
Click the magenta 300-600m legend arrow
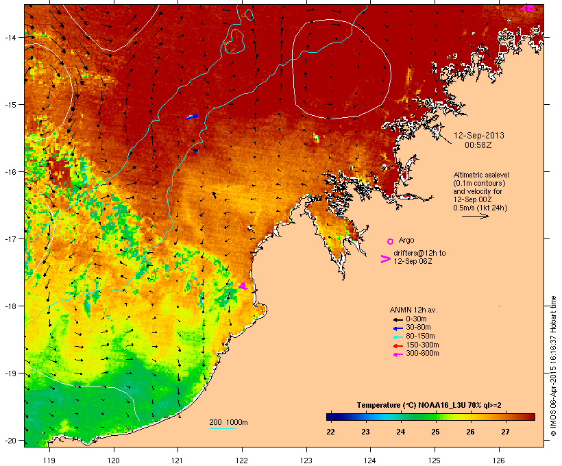398,354
